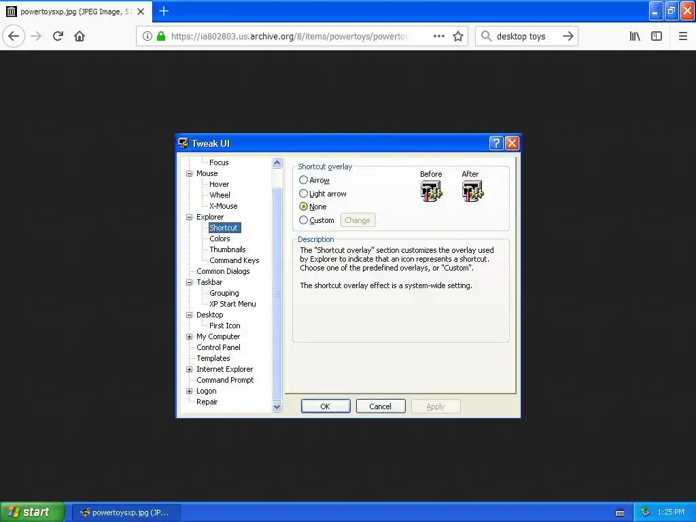Click the Cancel button
This screenshot has height=522, width=696.
click(x=381, y=406)
